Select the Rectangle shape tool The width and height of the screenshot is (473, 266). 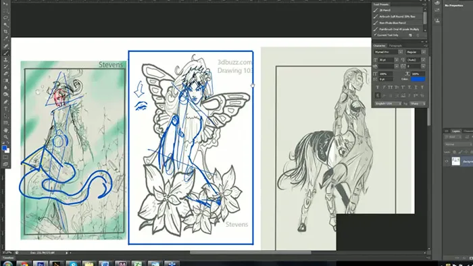pos(5,123)
